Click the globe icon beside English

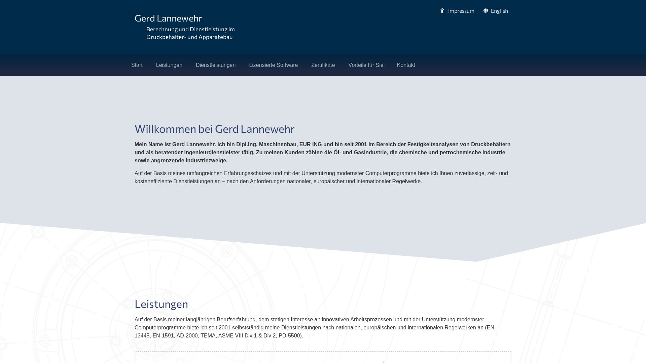pos(486,11)
